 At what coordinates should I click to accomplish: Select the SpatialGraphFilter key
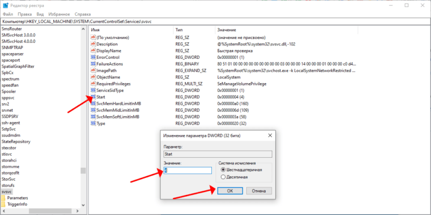tap(18, 67)
